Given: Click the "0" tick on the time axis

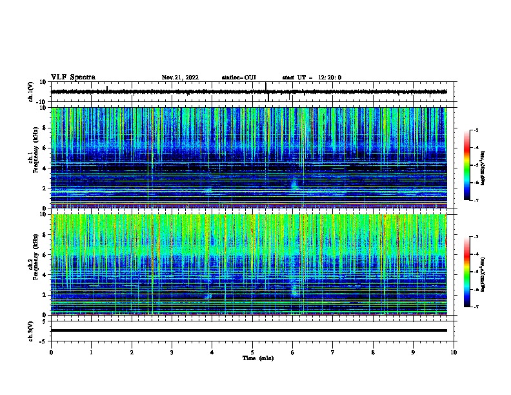Looking at the screenshot, I should pos(51,352).
